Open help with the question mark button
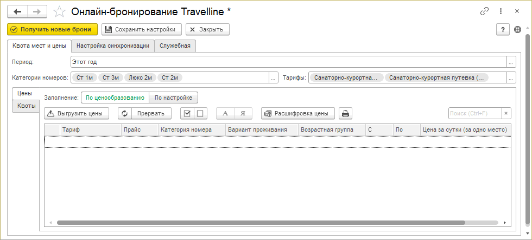The width and height of the screenshot is (532, 240). coord(503,29)
